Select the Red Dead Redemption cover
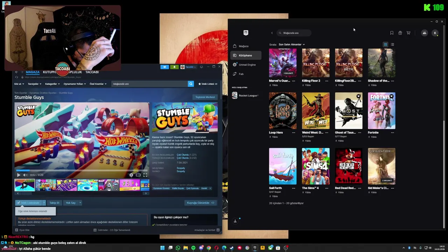The image size is (448, 252). [x=349, y=166]
